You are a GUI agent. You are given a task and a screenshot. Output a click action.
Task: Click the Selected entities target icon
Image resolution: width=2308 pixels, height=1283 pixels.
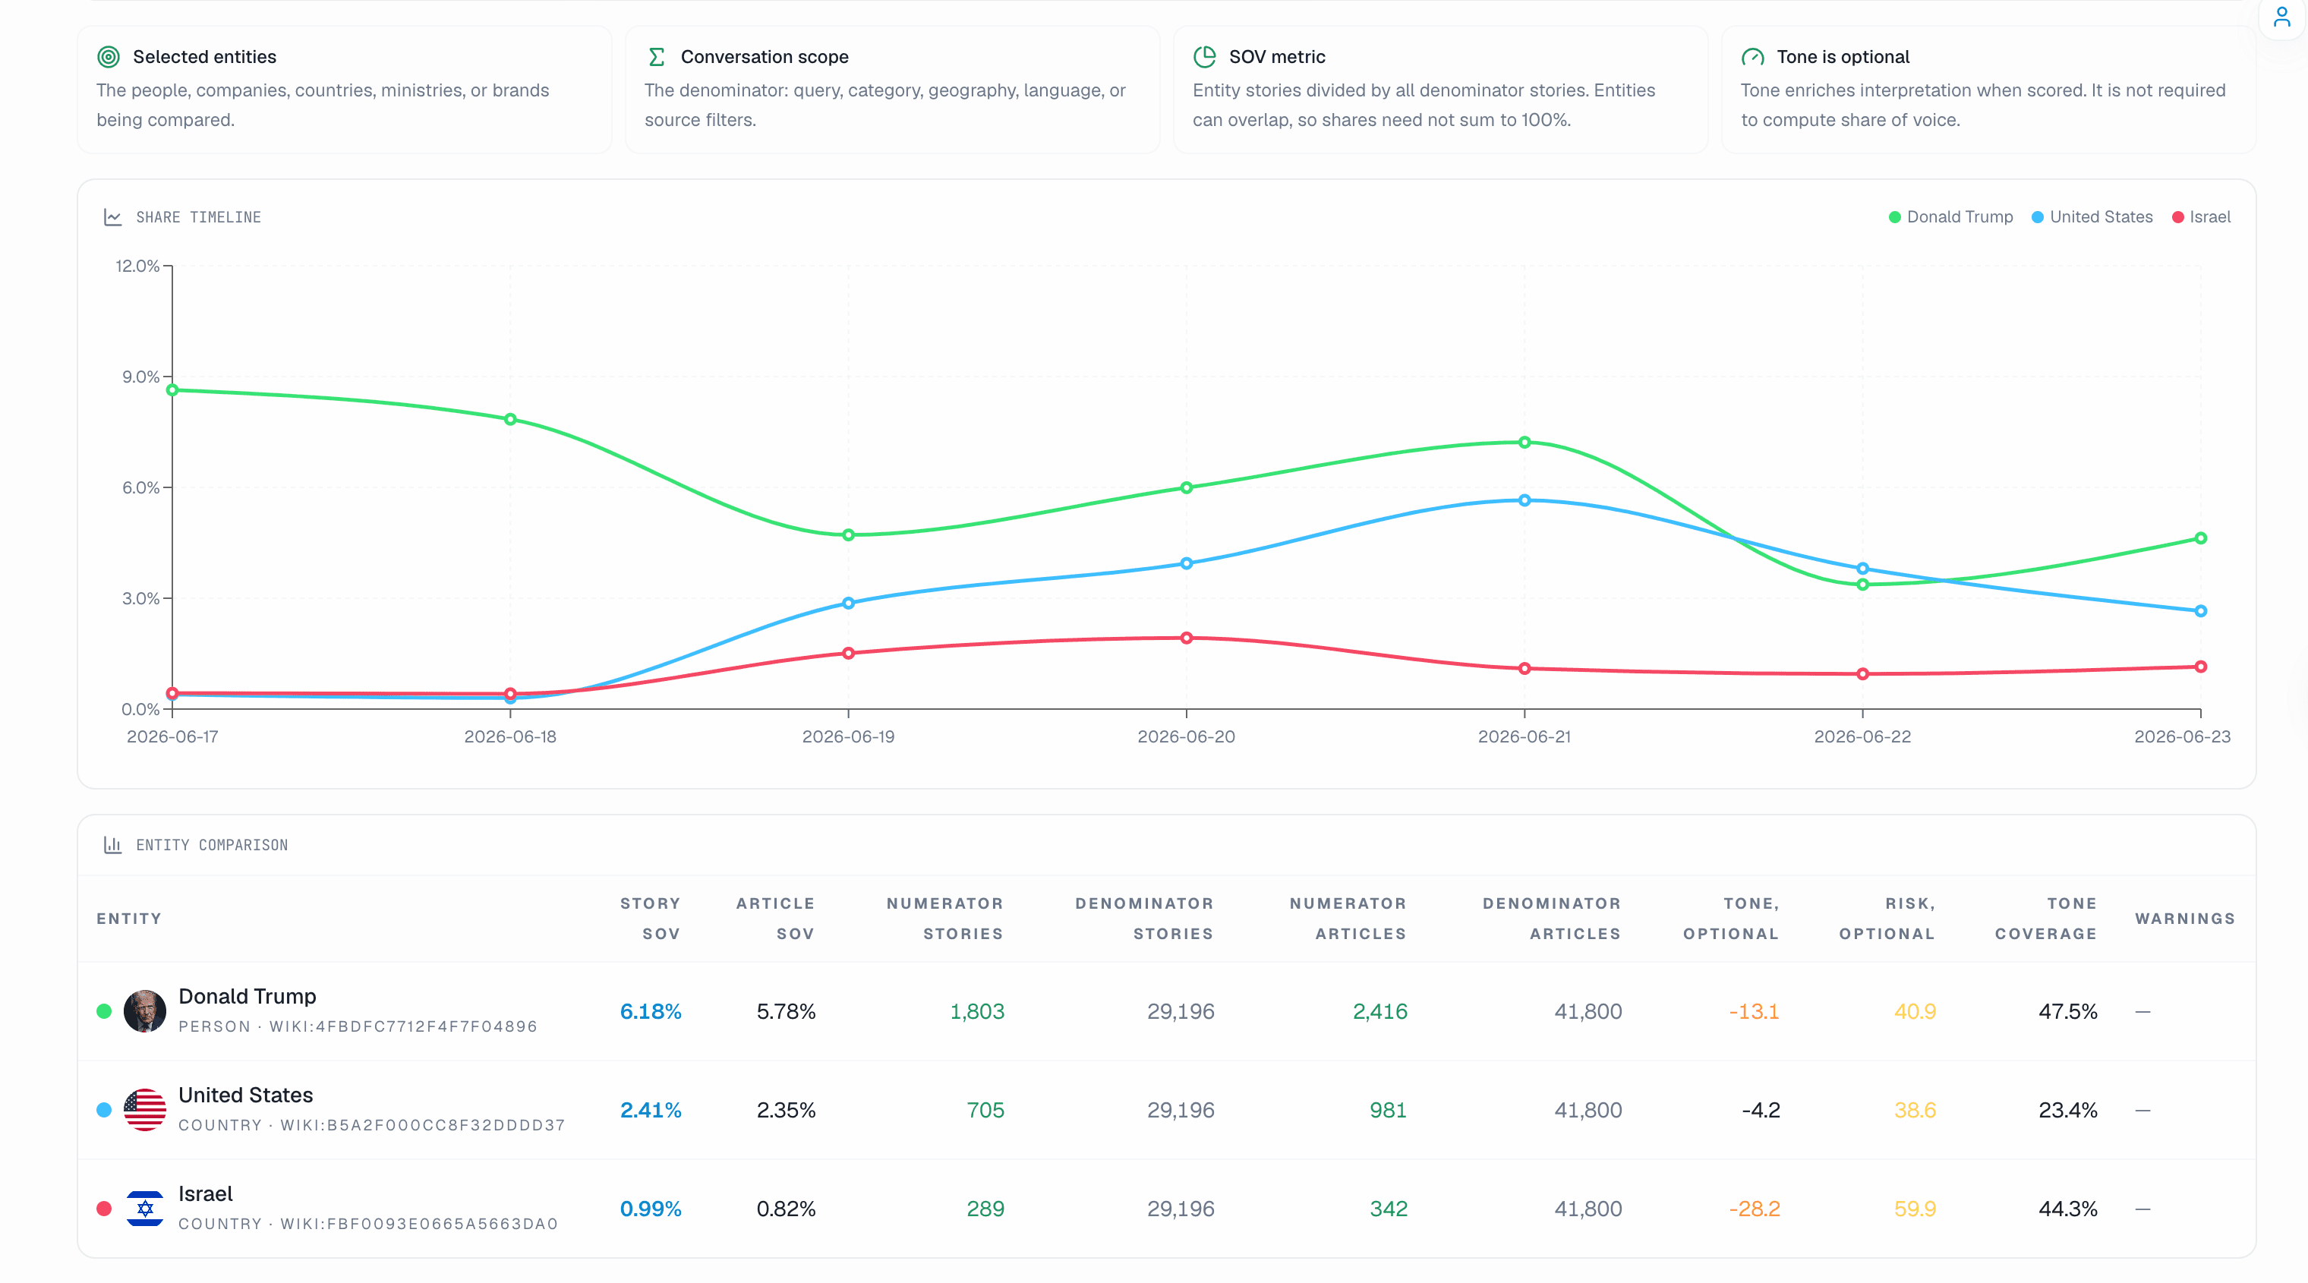click(109, 56)
